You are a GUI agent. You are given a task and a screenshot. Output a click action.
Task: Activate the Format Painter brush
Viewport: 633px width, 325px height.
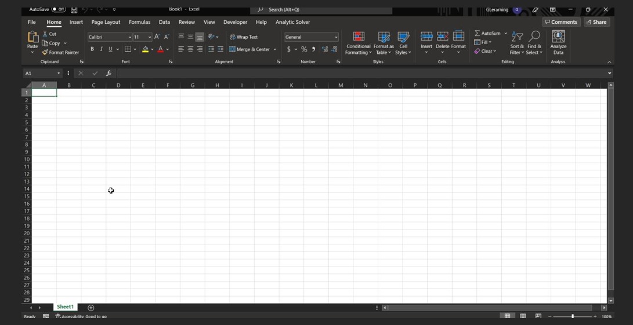tap(60, 52)
